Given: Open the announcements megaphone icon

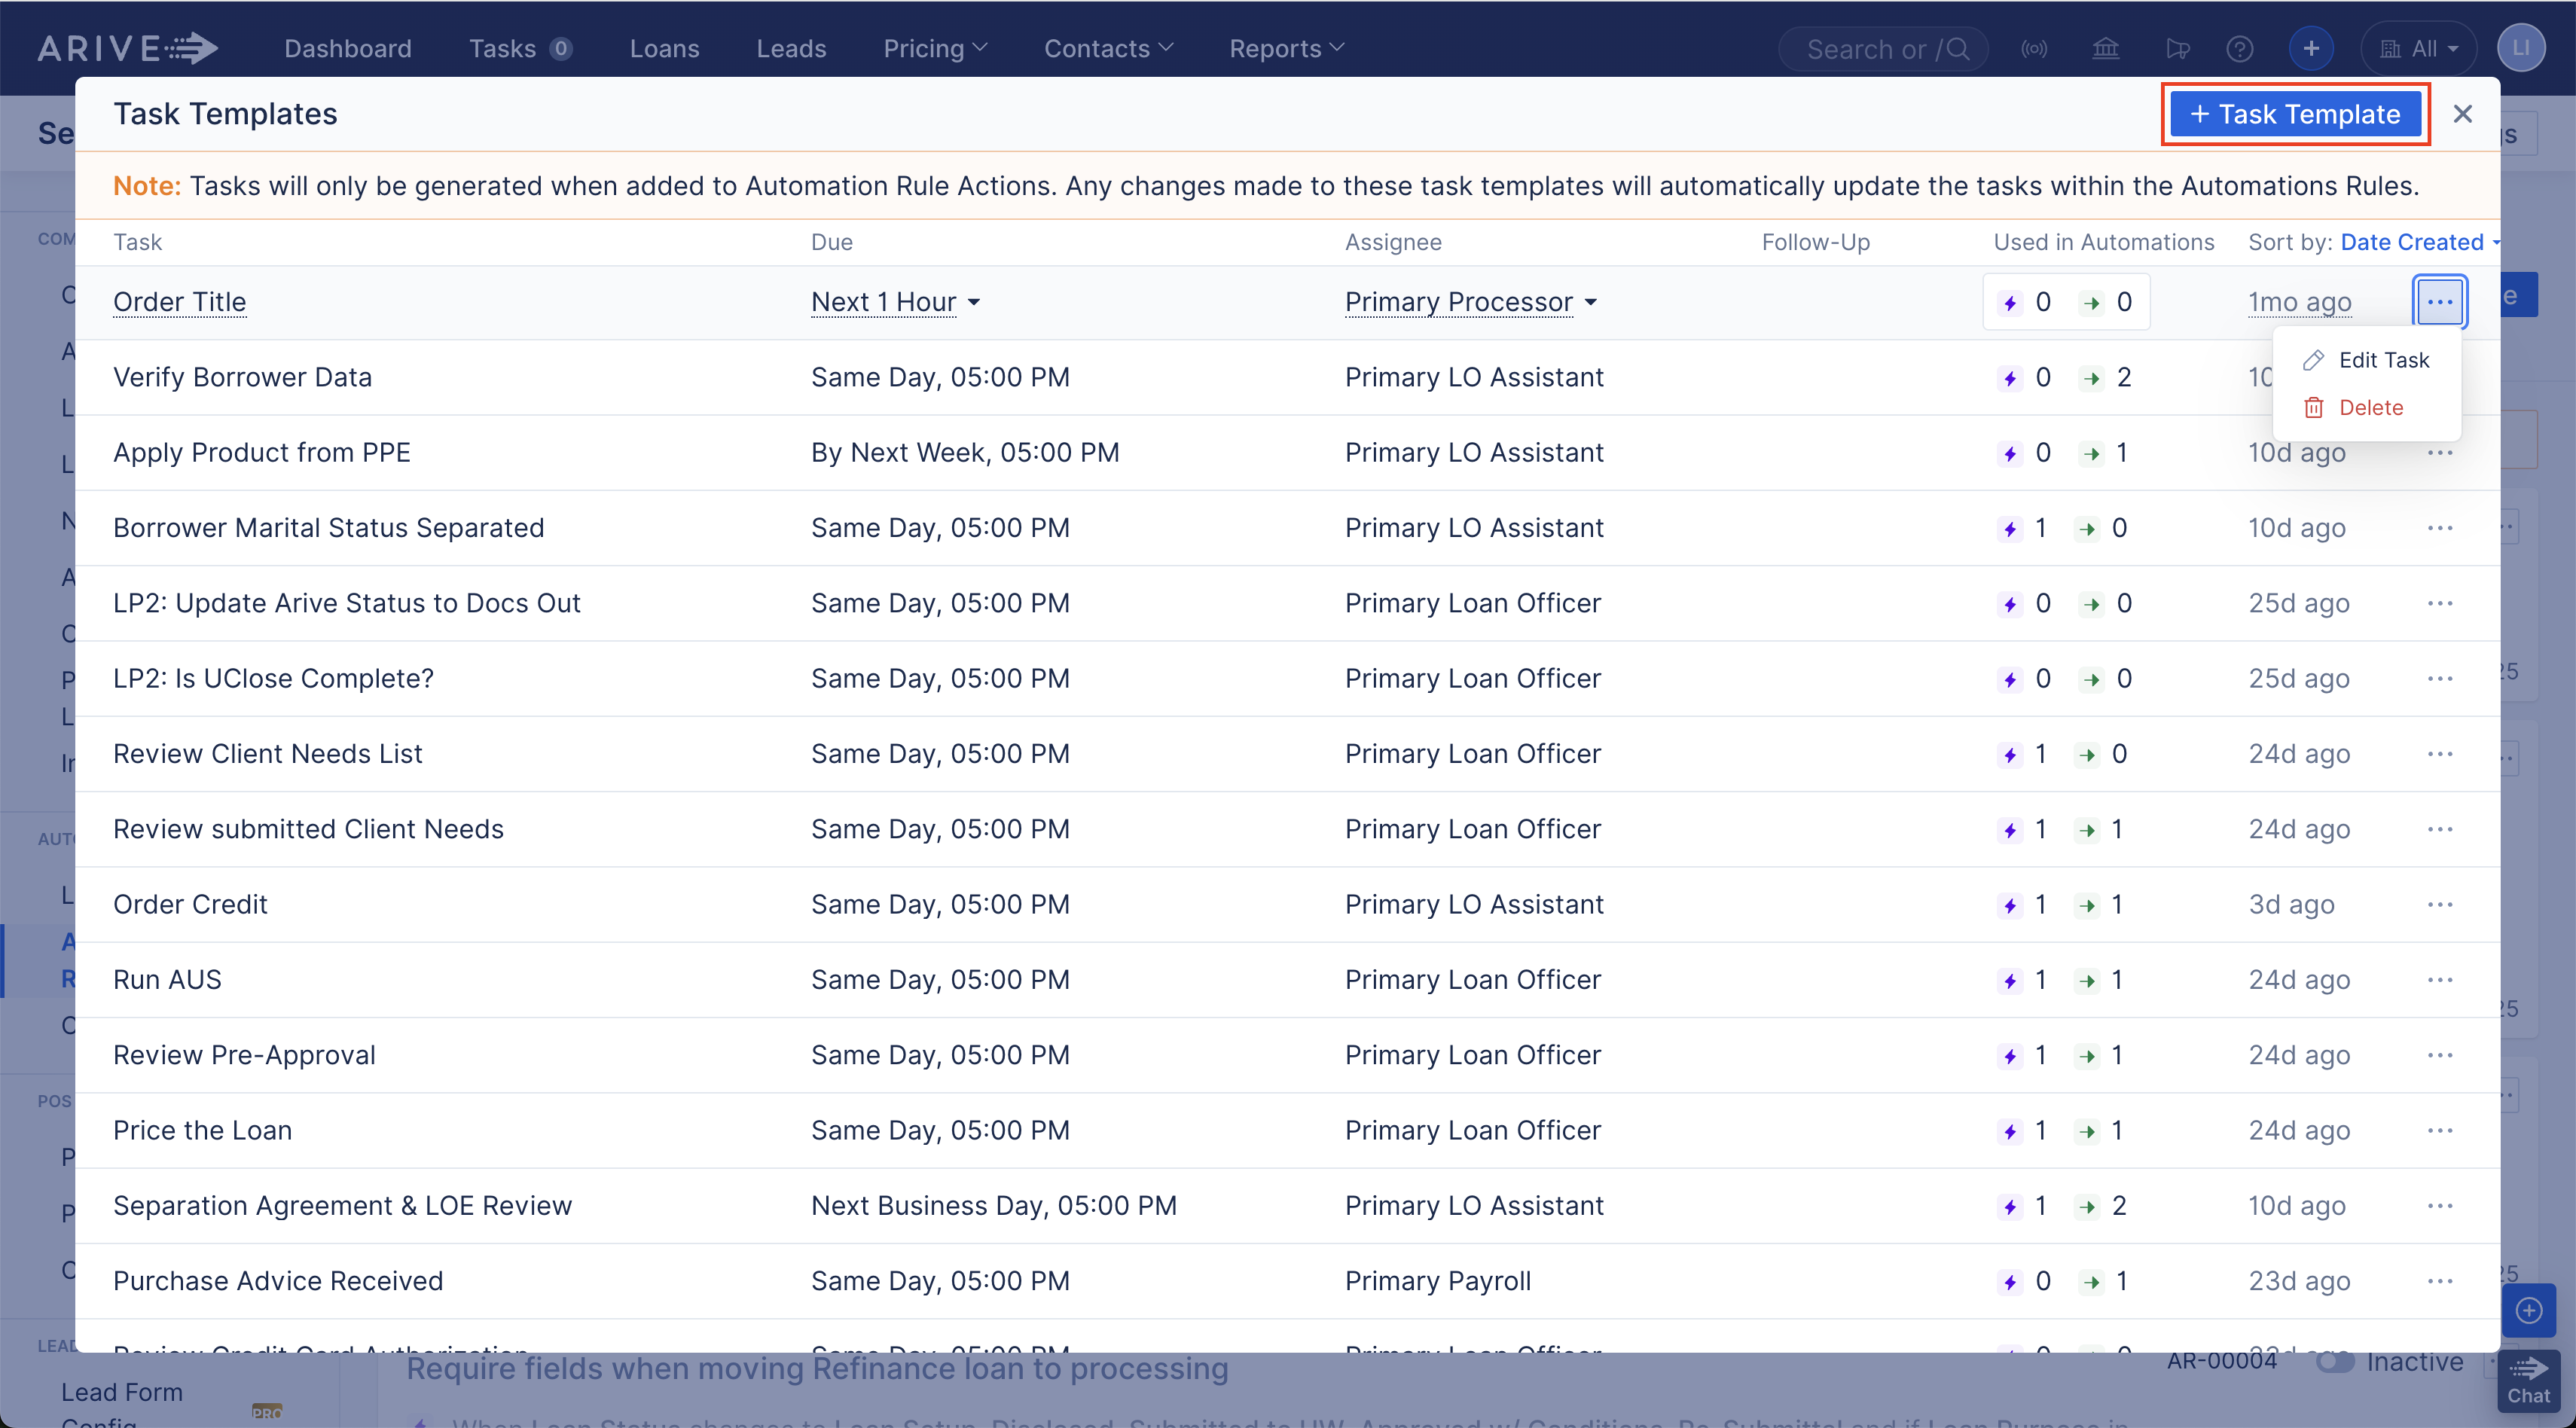Looking at the screenshot, I should pyautogui.click(x=2177, y=47).
